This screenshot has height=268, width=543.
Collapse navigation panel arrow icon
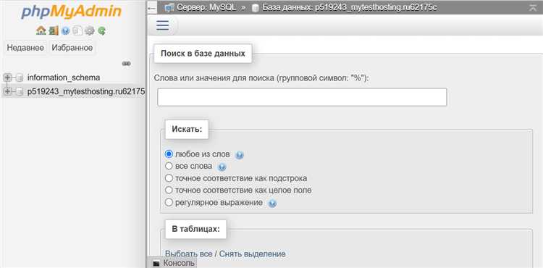point(152,8)
